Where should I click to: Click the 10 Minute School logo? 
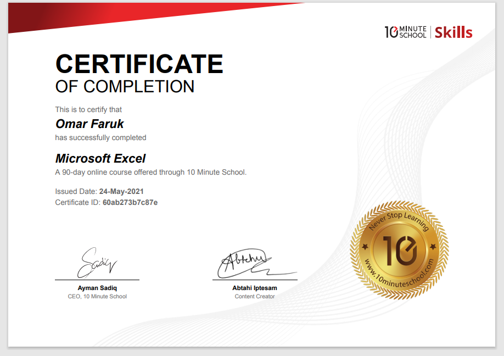(406, 32)
